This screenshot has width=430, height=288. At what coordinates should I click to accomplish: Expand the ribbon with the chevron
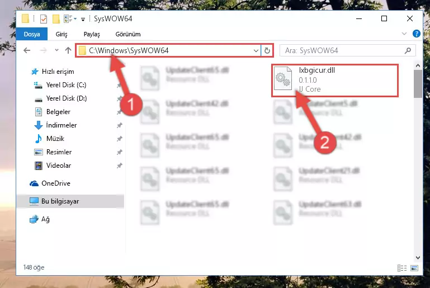(404, 34)
